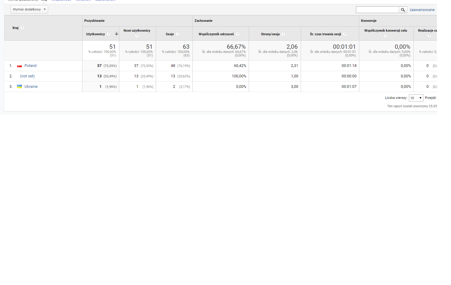Open help icon beside Sesje header
Screen dimensions: 451x285
[178, 34]
